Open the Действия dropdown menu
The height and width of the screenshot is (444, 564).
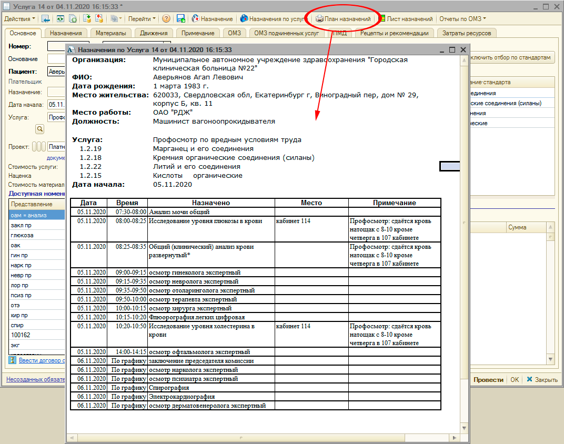point(19,19)
